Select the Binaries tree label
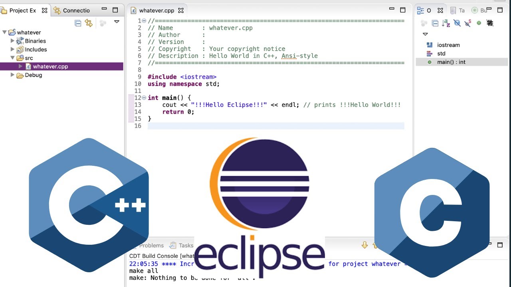The height and width of the screenshot is (287, 511). pos(36,41)
